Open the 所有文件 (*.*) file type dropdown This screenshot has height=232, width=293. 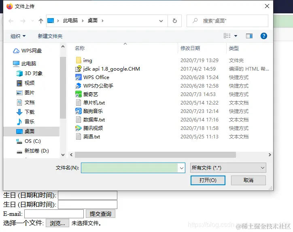[228, 168]
